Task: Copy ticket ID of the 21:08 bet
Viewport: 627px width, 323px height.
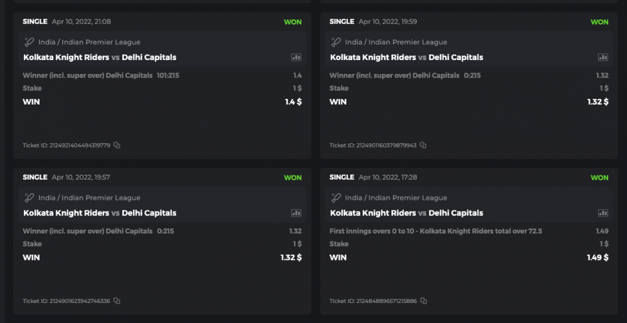Action: pos(117,145)
